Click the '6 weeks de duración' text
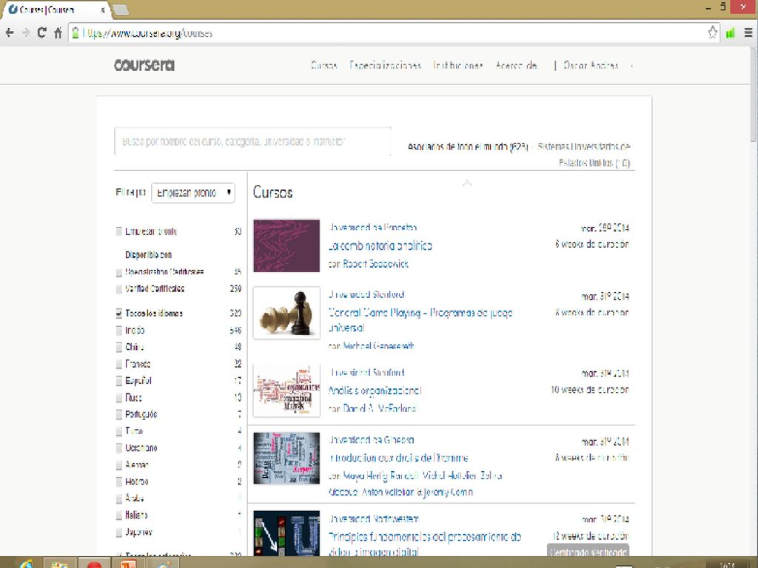This screenshot has height=568, width=758. pos(591,244)
